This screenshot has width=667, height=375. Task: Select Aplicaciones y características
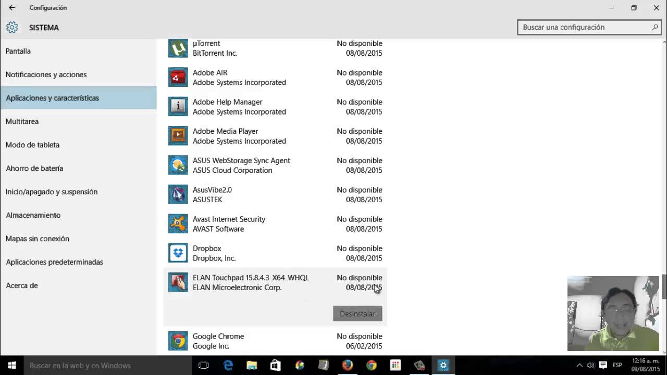click(x=78, y=98)
